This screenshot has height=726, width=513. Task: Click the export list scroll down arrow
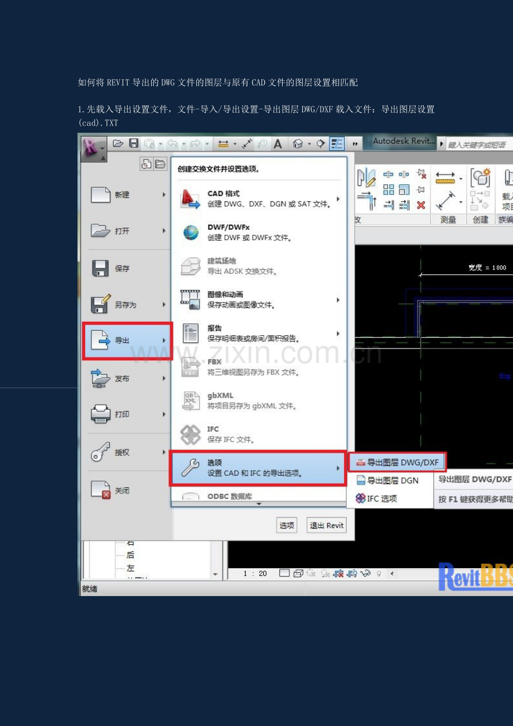coord(258,504)
